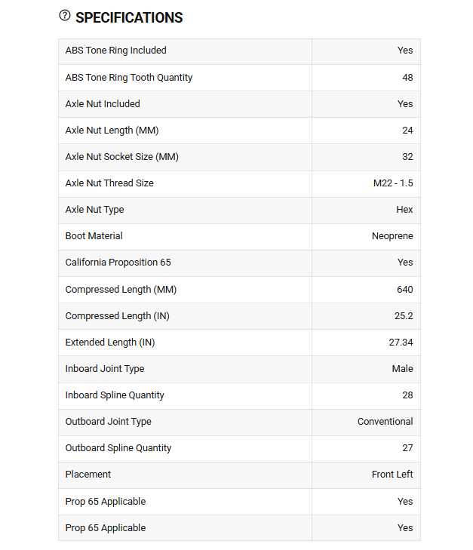Image resolution: width=473 pixels, height=550 pixels.
Task: Click the Axle Nut Included label
Action: pyautogui.click(x=103, y=104)
